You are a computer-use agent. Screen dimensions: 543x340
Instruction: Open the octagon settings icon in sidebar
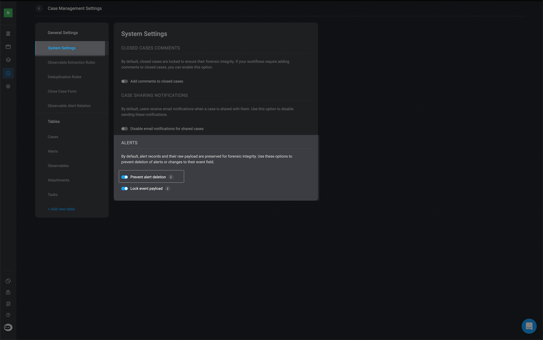click(x=8, y=86)
